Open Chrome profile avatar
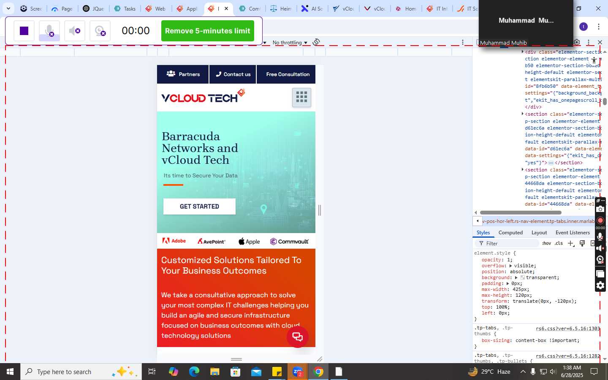 584,27
